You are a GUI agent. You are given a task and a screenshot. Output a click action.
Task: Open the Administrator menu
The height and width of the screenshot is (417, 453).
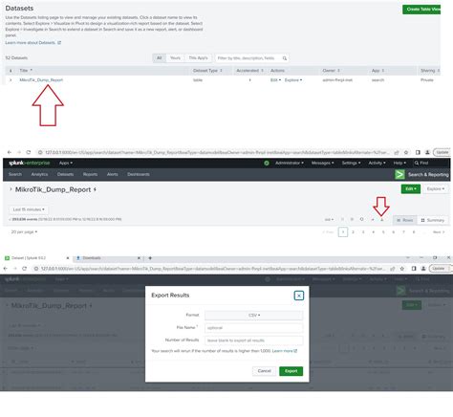click(290, 163)
